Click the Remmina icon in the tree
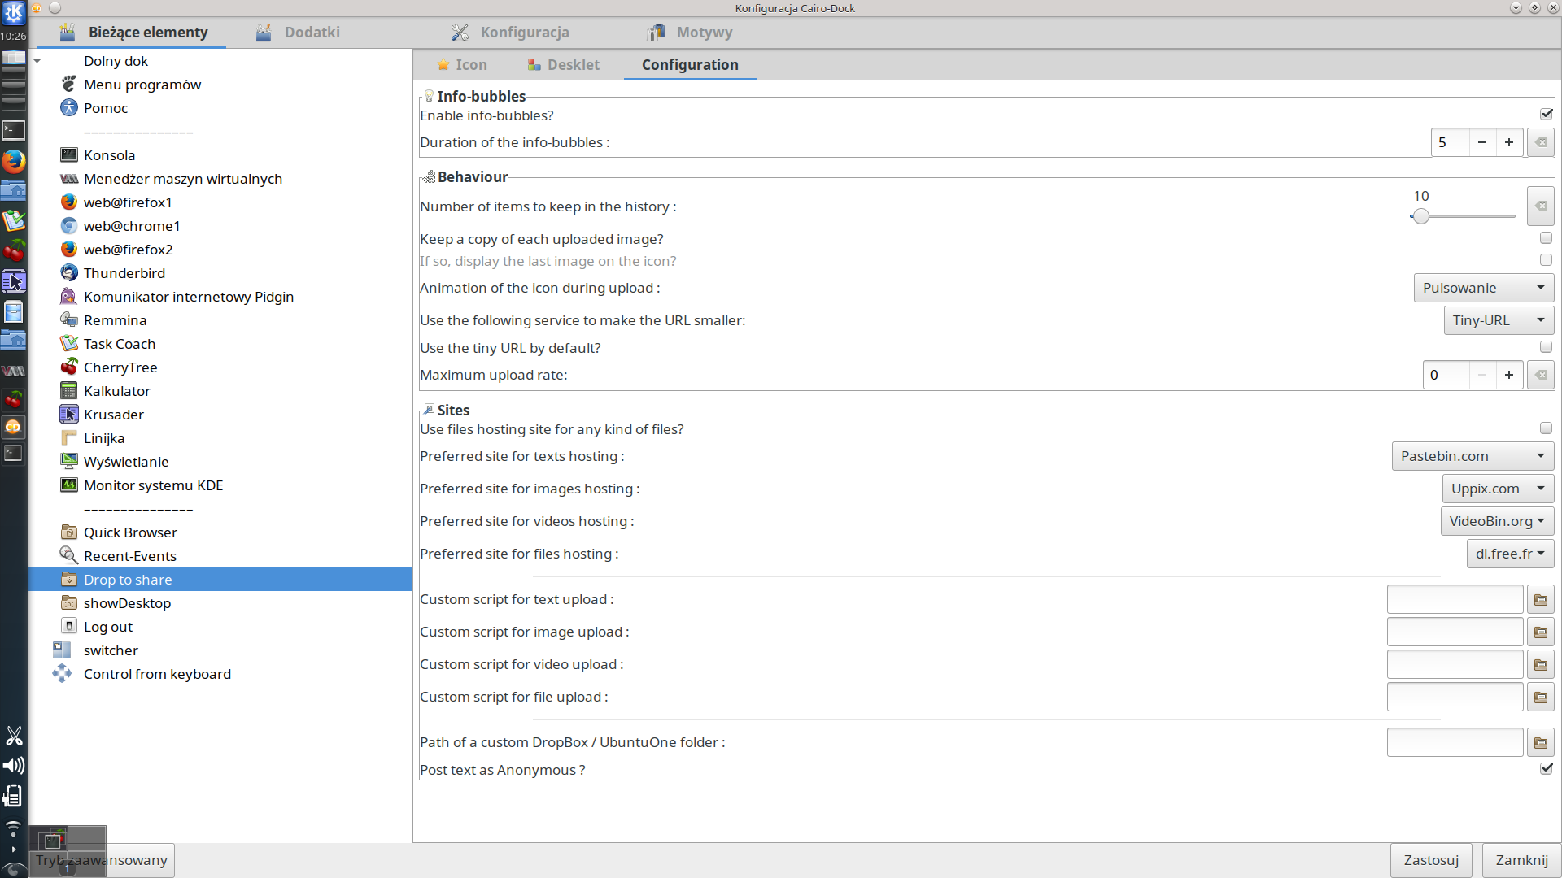This screenshot has height=878, width=1562. (x=69, y=319)
